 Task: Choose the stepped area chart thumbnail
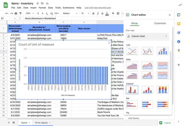tap(132, 75)
